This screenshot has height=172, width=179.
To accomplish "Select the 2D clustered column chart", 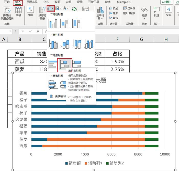I will click(53, 24).
